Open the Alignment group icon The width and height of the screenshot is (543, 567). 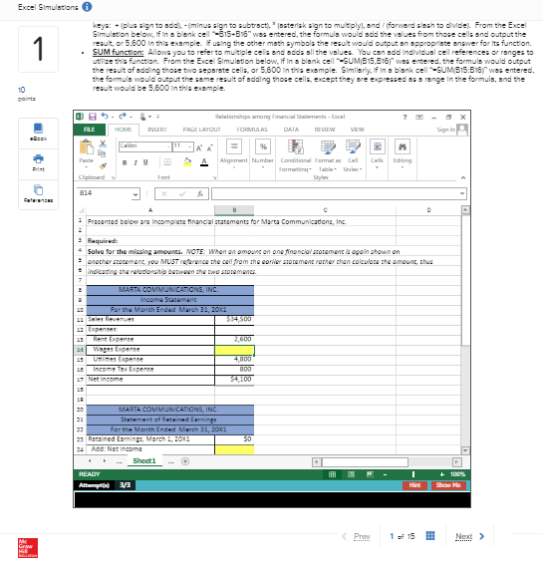[234, 146]
